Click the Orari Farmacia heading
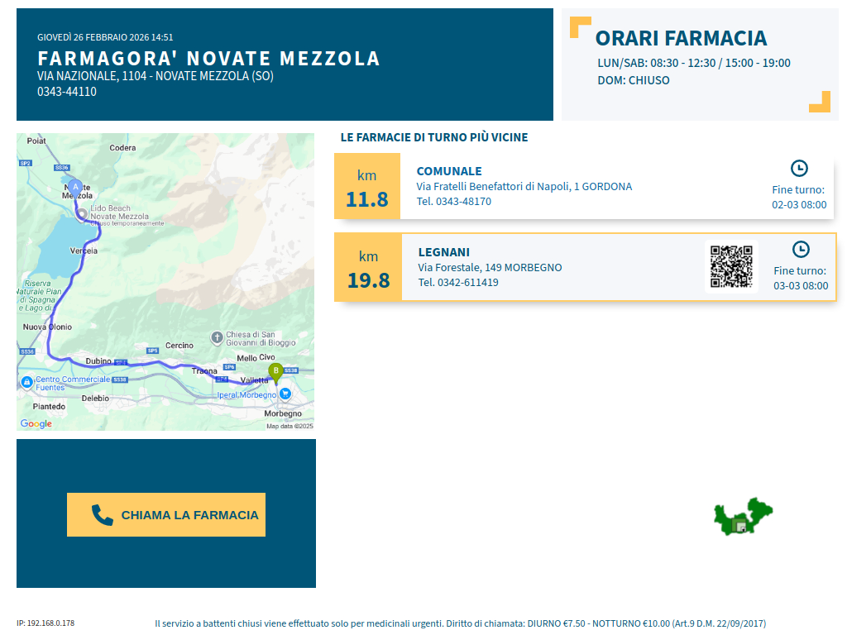847x635 pixels. point(681,38)
